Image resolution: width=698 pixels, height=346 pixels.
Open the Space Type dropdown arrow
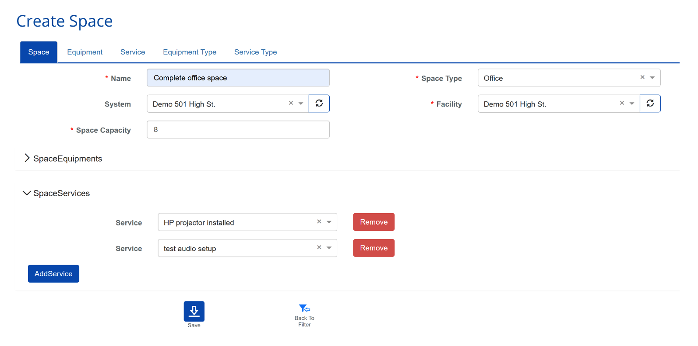coord(652,78)
